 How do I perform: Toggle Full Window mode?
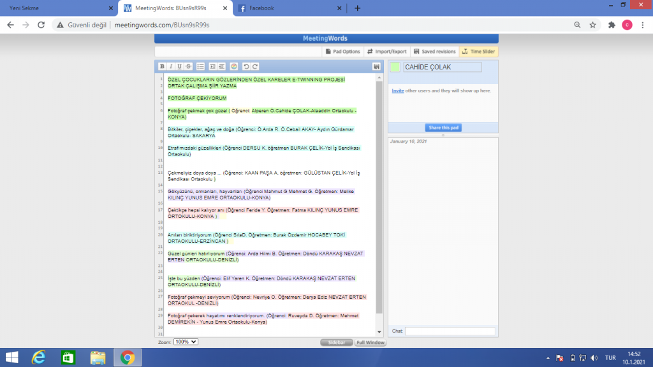tap(371, 342)
